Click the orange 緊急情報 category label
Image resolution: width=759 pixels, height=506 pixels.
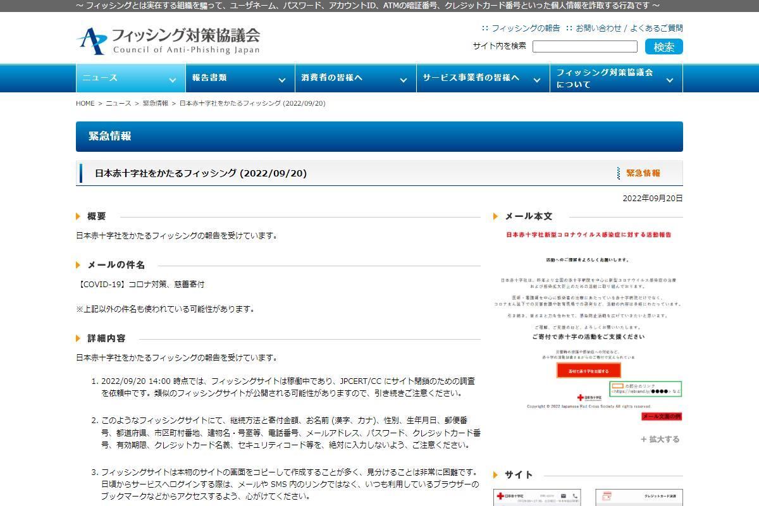click(643, 173)
